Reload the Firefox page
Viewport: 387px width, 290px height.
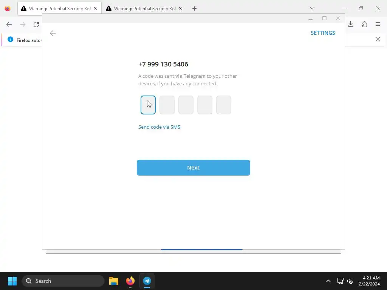click(36, 25)
